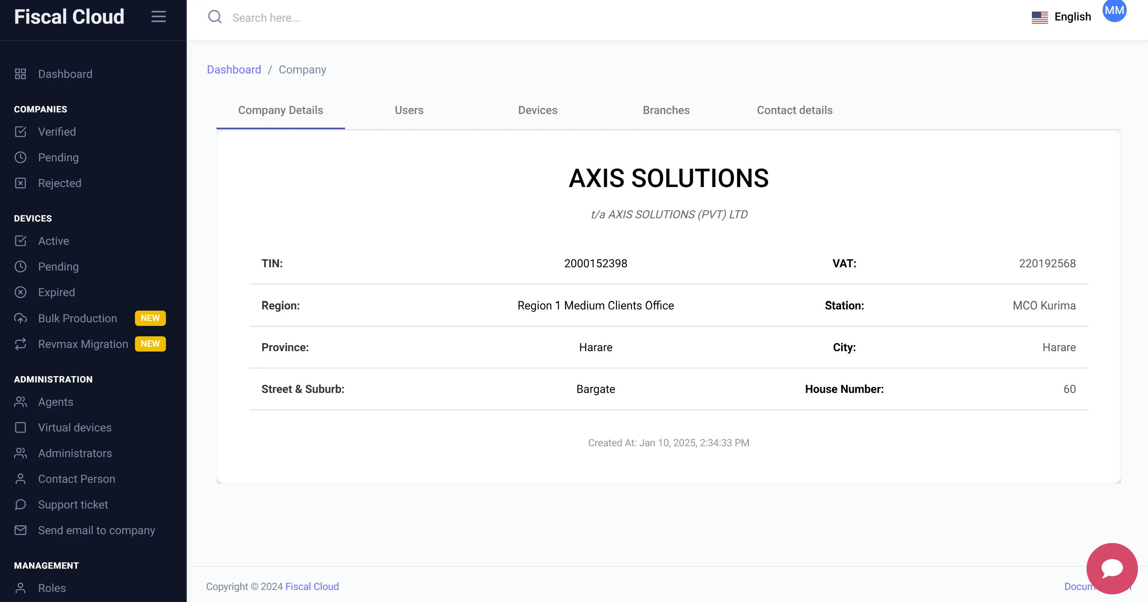This screenshot has width=1148, height=602.
Task: Click the Active devices check icon
Action: [20, 241]
